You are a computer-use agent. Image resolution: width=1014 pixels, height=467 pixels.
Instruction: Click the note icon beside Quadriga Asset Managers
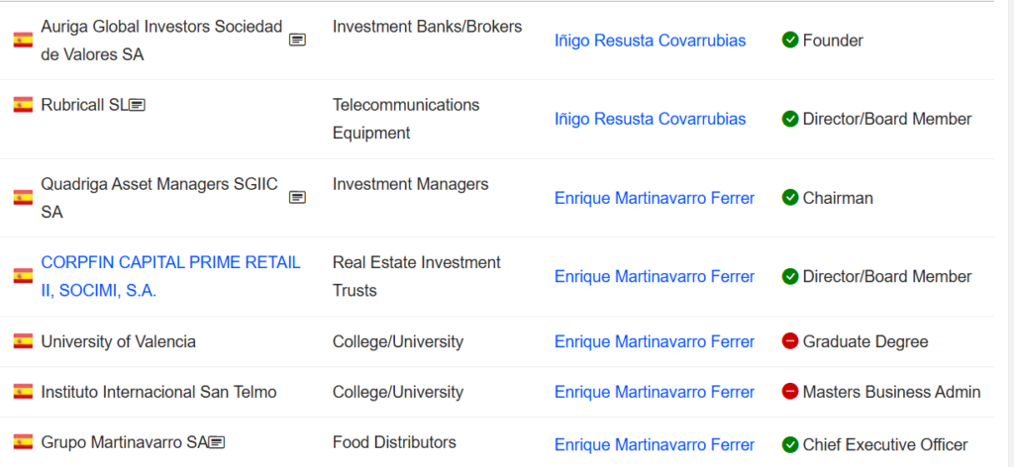[297, 198]
